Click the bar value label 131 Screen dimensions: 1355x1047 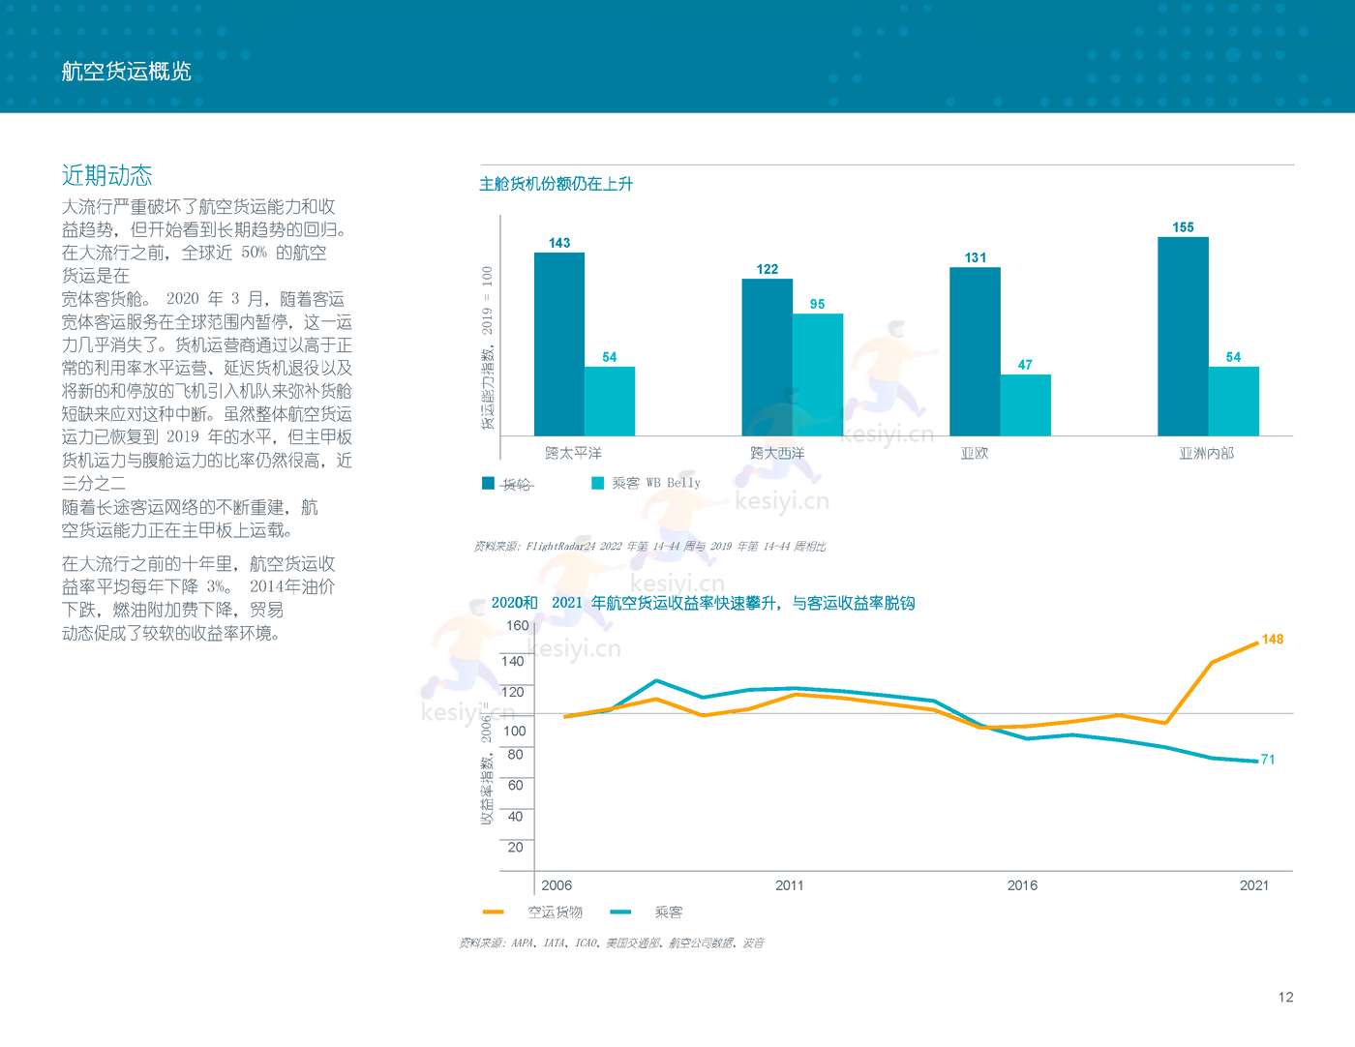pyautogui.click(x=976, y=257)
